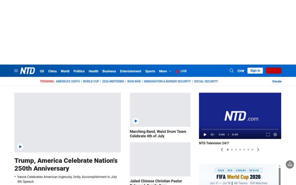Click the NTD Television 24/7 caption
This screenshot has height=185, width=296.
214,143
